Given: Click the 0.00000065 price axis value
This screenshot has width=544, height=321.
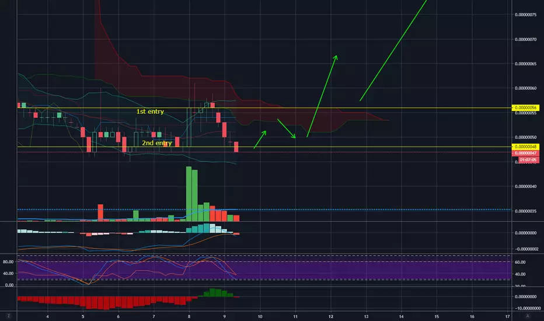Looking at the screenshot, I should tap(525, 64).
